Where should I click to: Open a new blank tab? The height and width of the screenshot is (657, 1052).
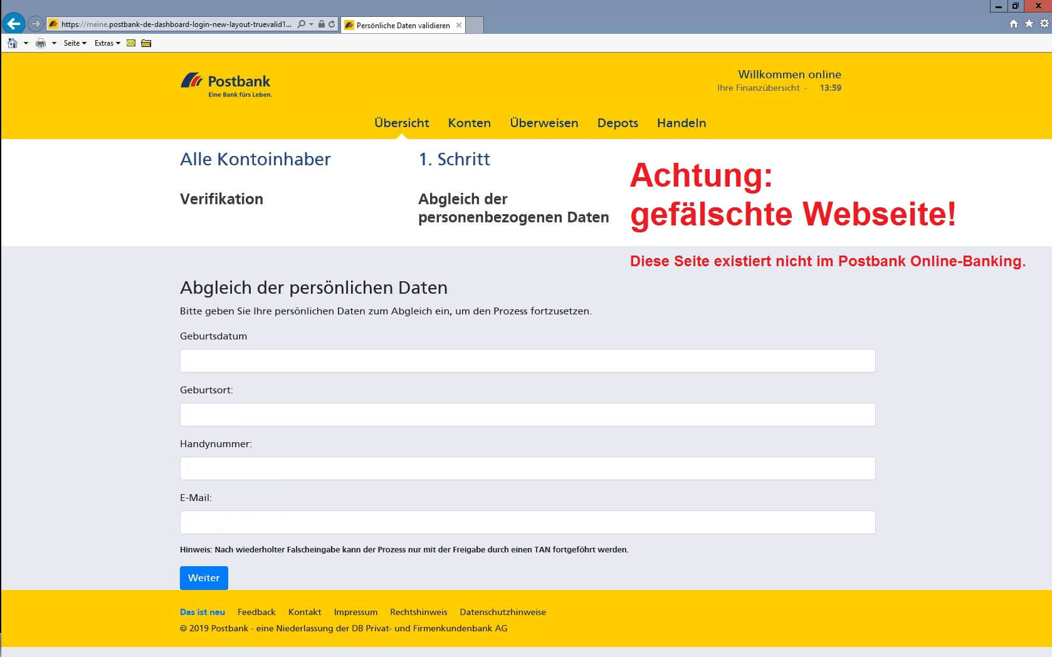click(x=475, y=25)
